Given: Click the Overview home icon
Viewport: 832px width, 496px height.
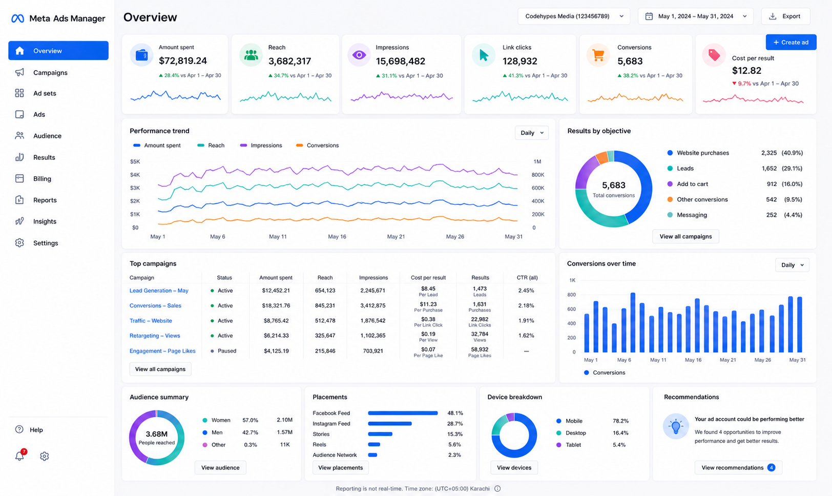Looking at the screenshot, I should (x=19, y=51).
